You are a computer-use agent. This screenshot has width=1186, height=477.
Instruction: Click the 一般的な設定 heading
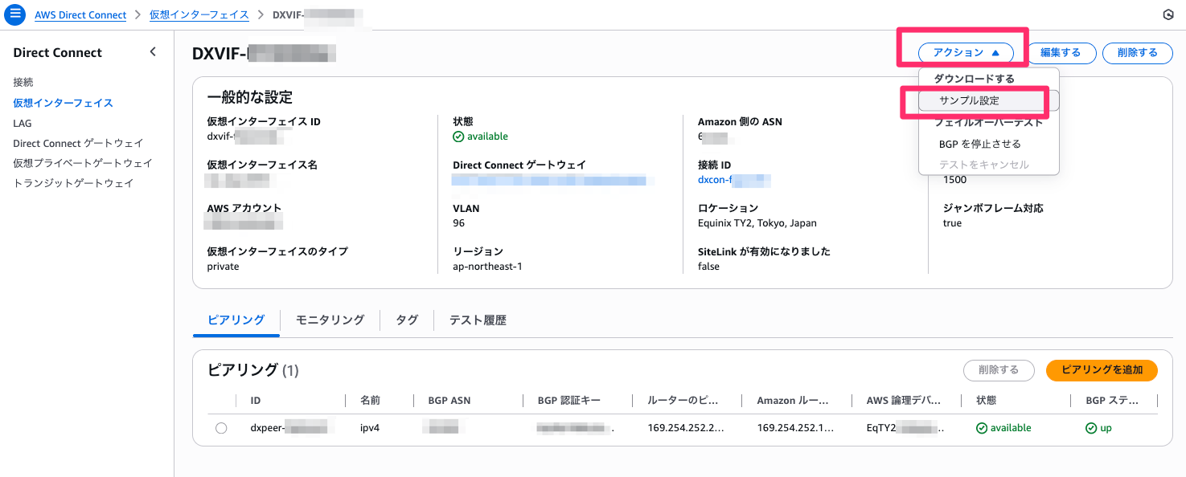[250, 98]
